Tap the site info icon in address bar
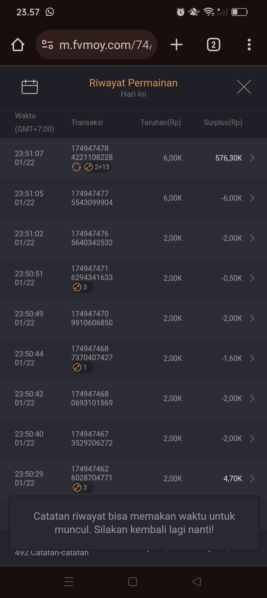This screenshot has height=598, width=267. point(47,45)
